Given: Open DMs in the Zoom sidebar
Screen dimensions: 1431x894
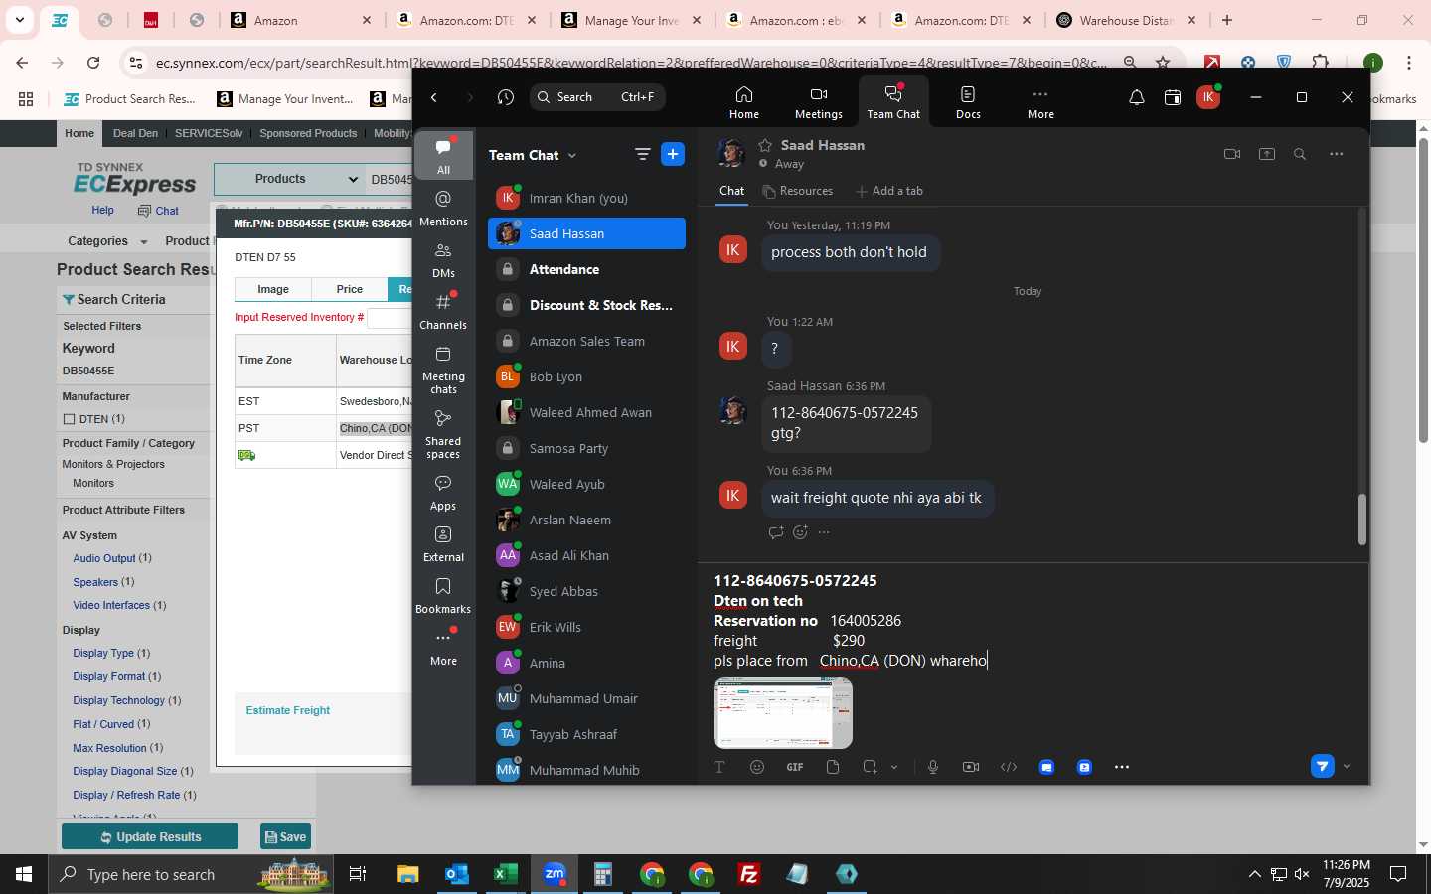Looking at the screenshot, I should 443,259.
